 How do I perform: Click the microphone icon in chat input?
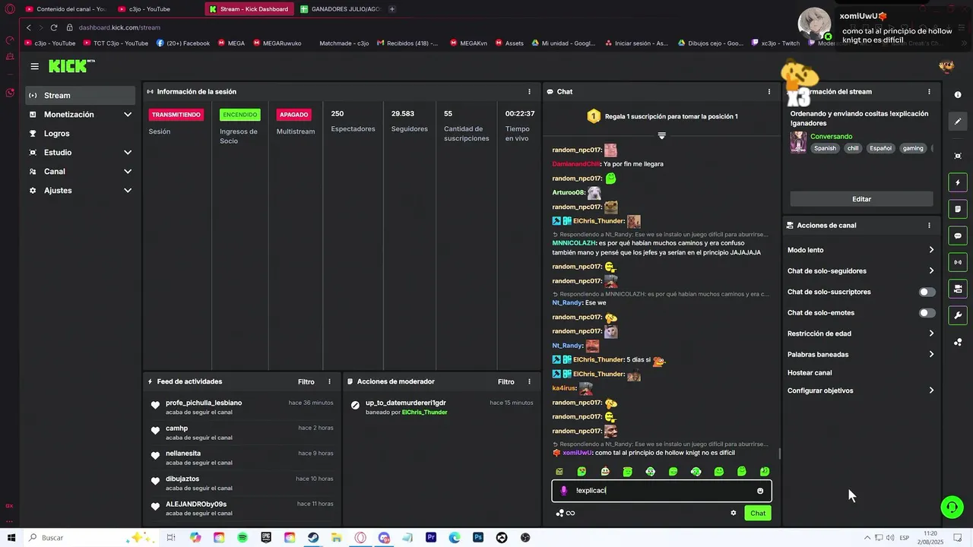pyautogui.click(x=563, y=491)
